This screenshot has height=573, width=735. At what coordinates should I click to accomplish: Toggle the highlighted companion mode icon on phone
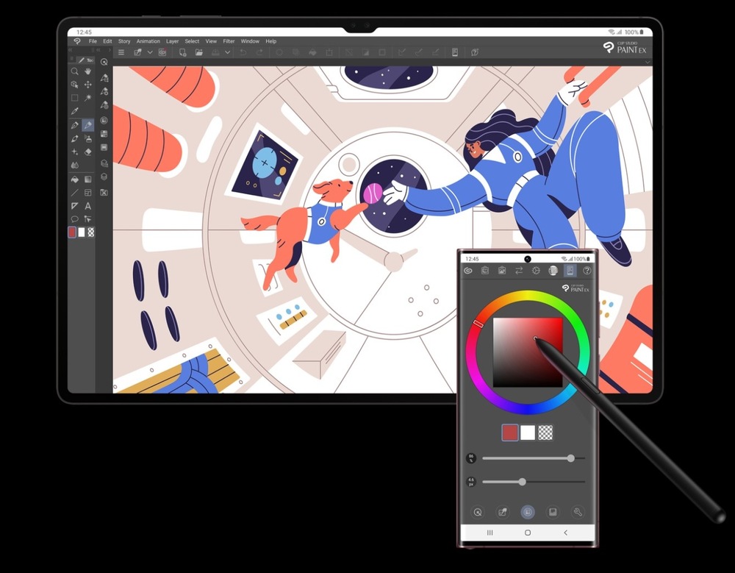(569, 271)
